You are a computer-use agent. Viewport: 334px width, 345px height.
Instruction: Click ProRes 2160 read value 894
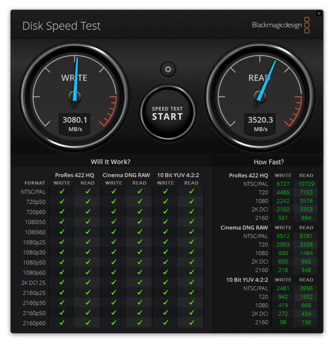tap(306, 218)
